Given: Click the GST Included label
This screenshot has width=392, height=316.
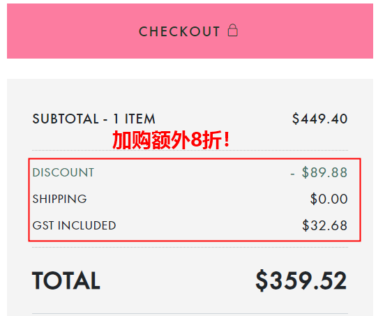Looking at the screenshot, I should click(74, 225).
